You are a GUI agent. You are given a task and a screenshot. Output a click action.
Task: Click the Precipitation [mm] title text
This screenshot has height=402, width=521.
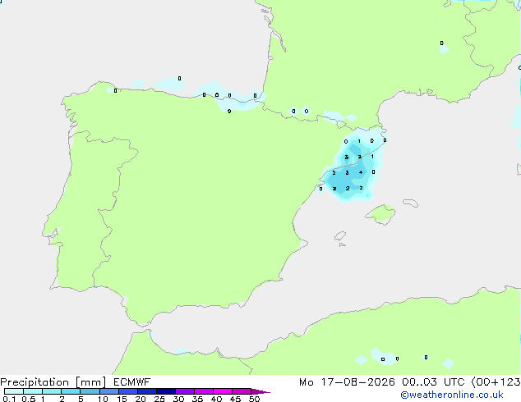point(53,382)
